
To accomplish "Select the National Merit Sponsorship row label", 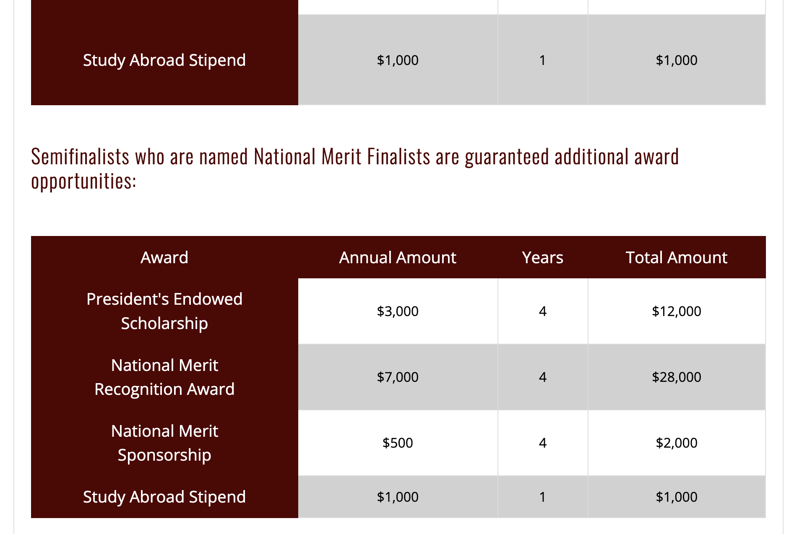I will click(164, 443).
